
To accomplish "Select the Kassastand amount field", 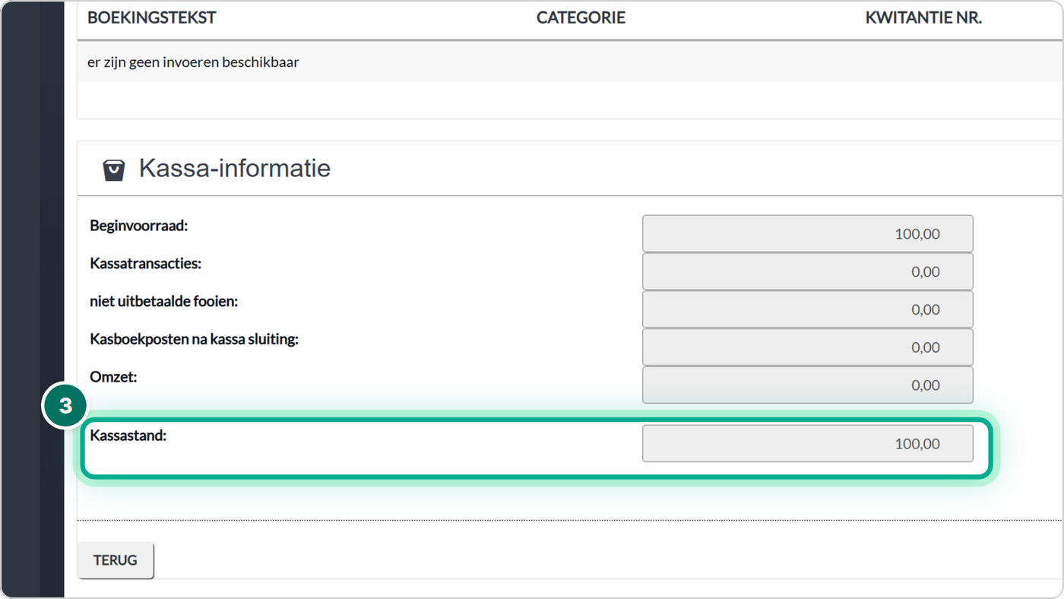I will click(807, 444).
